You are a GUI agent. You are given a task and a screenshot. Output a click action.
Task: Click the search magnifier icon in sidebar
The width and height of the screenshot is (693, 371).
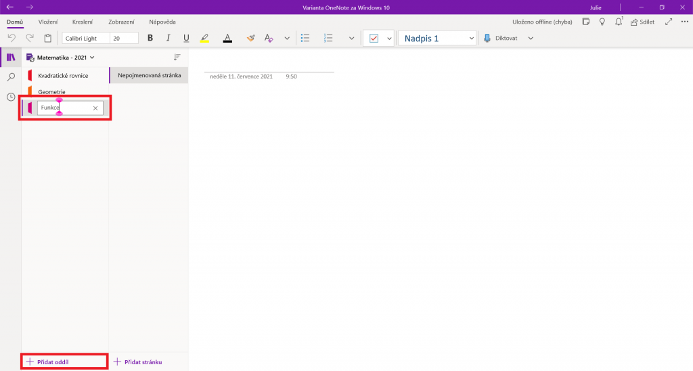point(11,77)
